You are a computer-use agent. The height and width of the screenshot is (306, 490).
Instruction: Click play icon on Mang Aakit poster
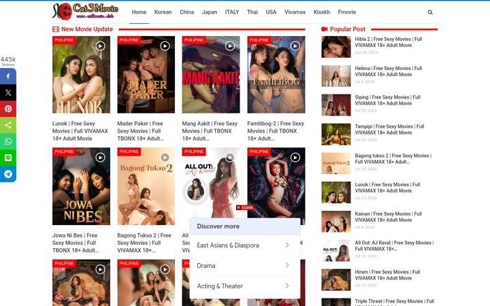(230, 46)
